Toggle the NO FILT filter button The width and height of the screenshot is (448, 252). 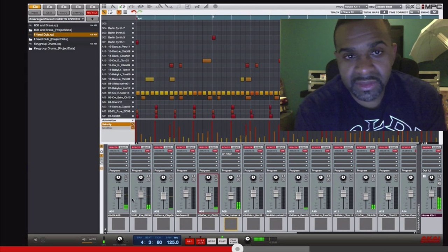click(x=92, y=13)
